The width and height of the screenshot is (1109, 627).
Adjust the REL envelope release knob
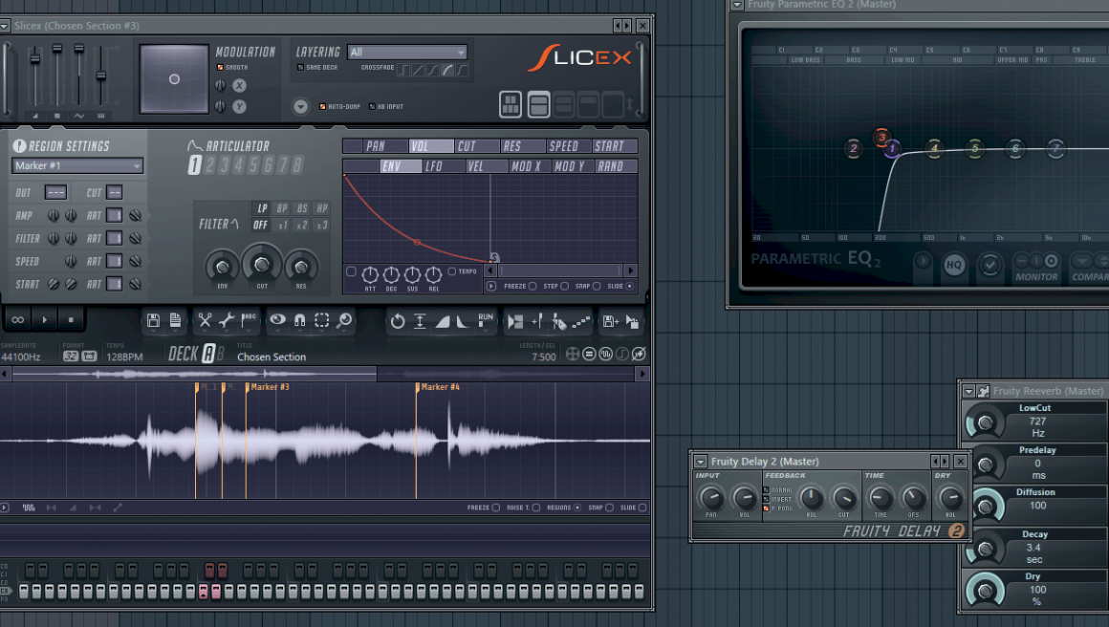pos(433,275)
